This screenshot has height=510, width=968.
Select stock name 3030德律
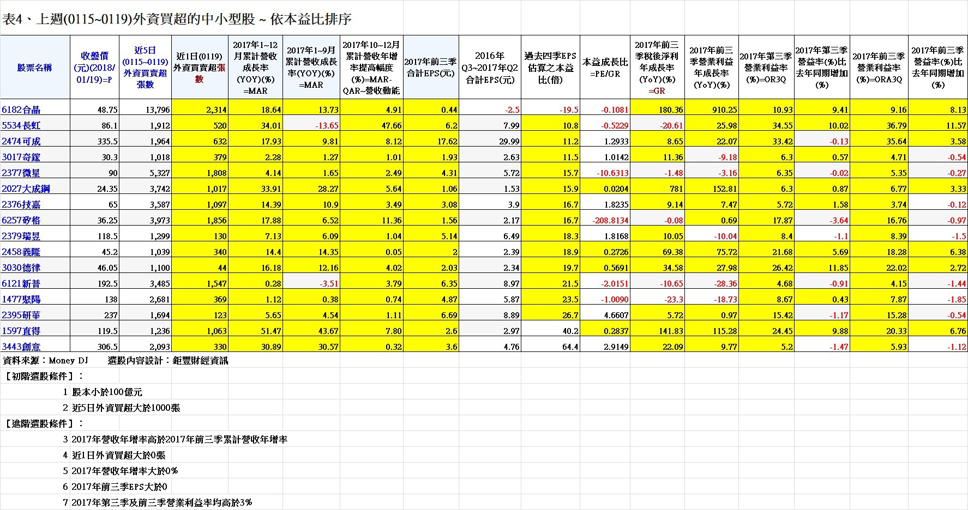pyautogui.click(x=21, y=268)
